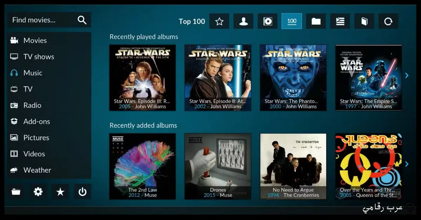Screen dimensions: 421x220
Task: Open the Artists view icon
Action: tap(243, 21)
